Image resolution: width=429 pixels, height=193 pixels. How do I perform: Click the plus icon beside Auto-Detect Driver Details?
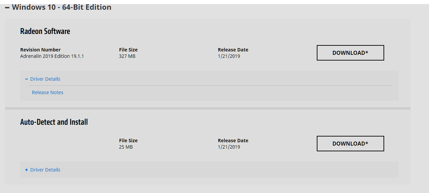click(27, 170)
